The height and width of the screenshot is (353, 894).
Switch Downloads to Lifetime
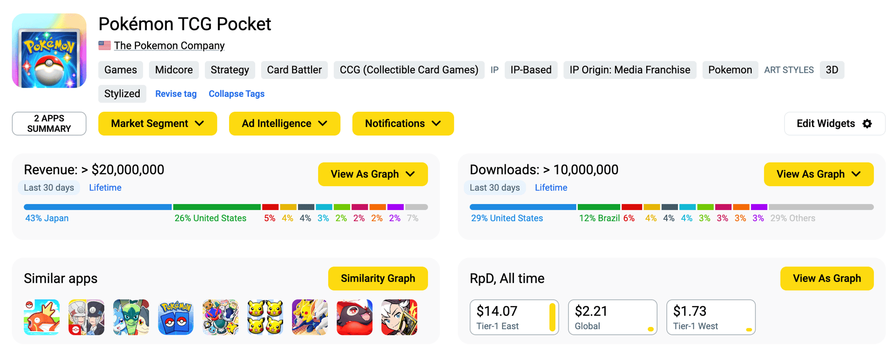coord(551,188)
